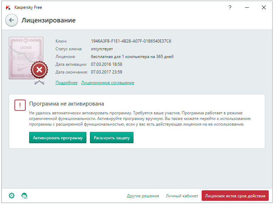Click the 'Статус ключа:' label

click(x=69, y=49)
